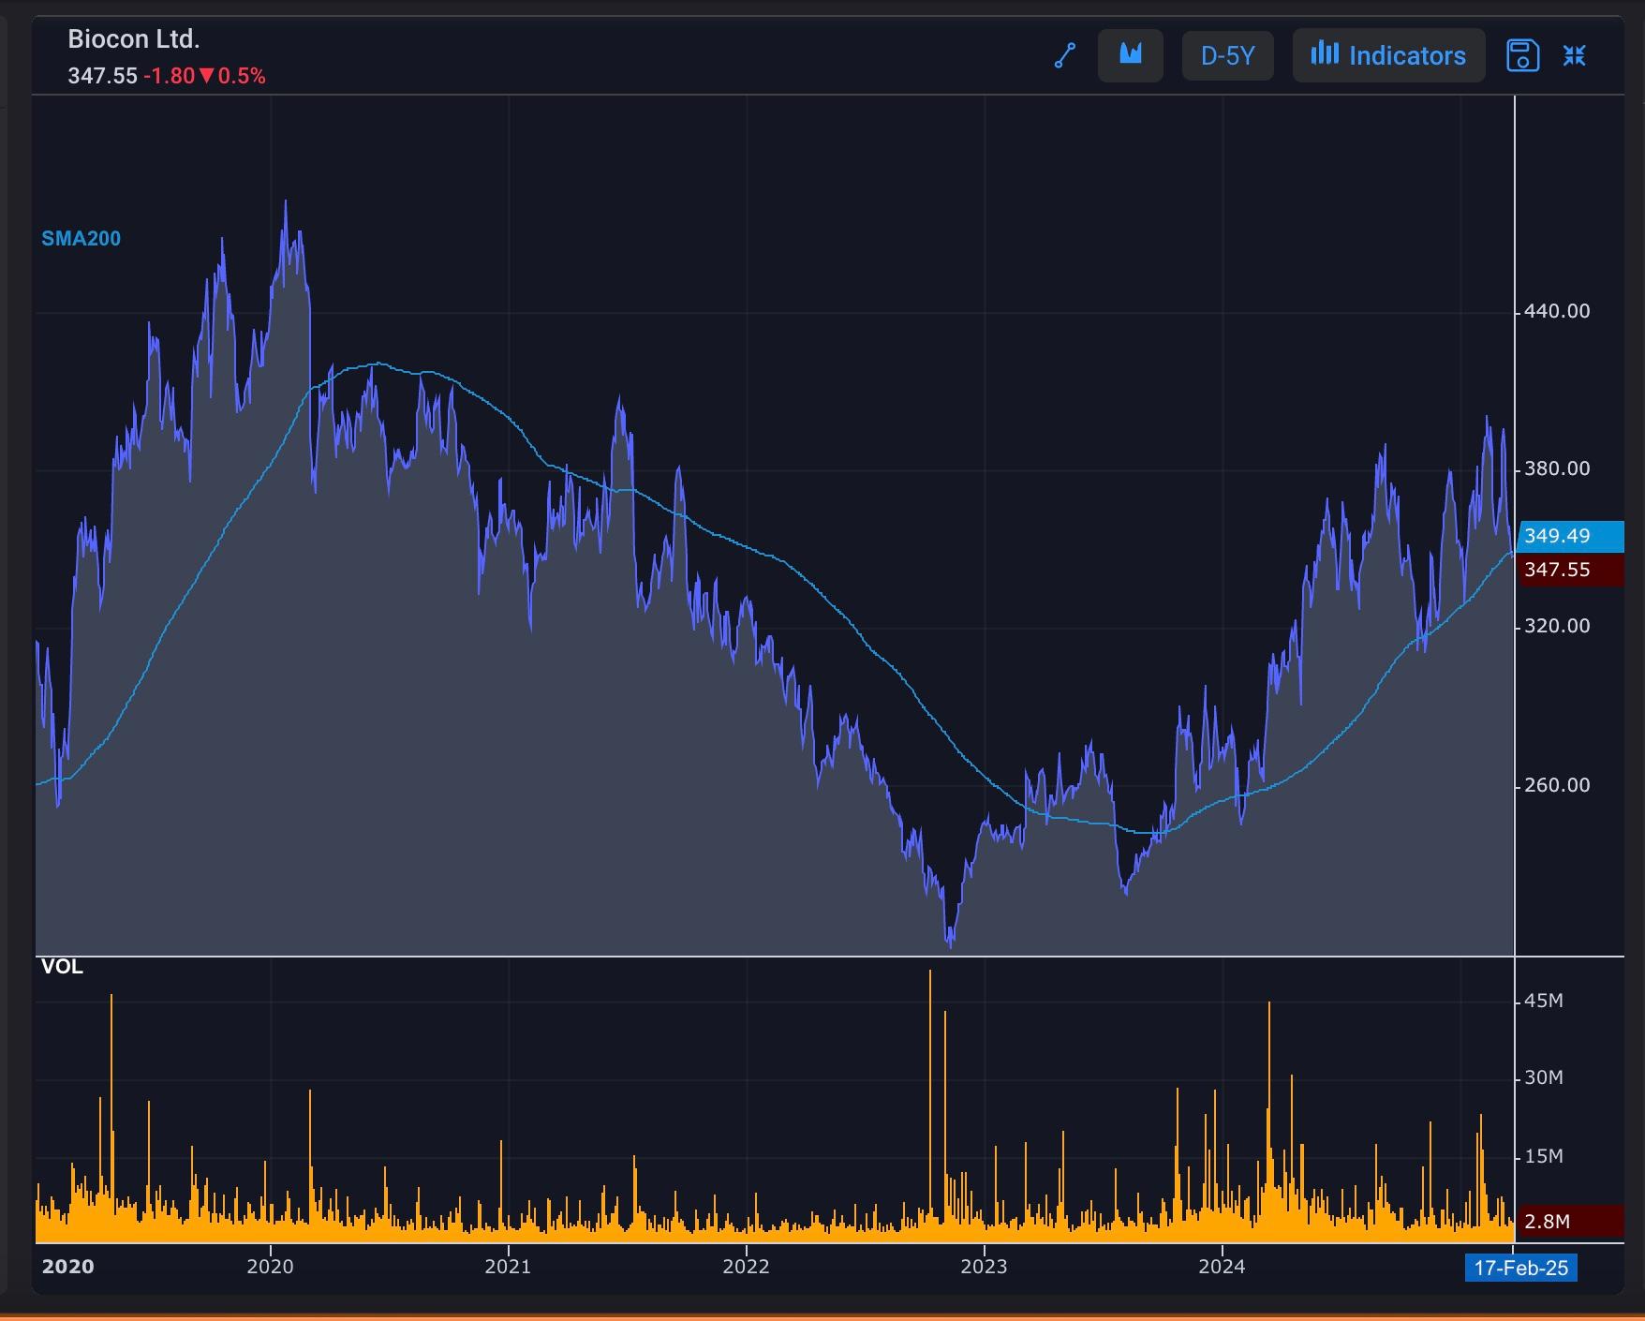Click the collapse fullscreen icon

[x=1575, y=55]
